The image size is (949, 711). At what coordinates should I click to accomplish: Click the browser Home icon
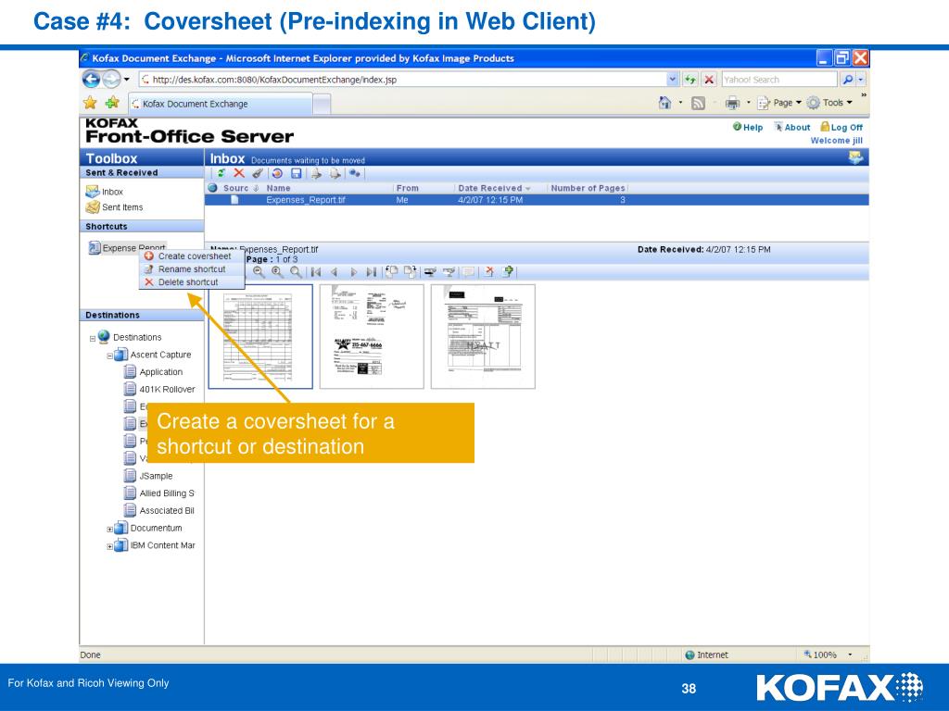[664, 103]
